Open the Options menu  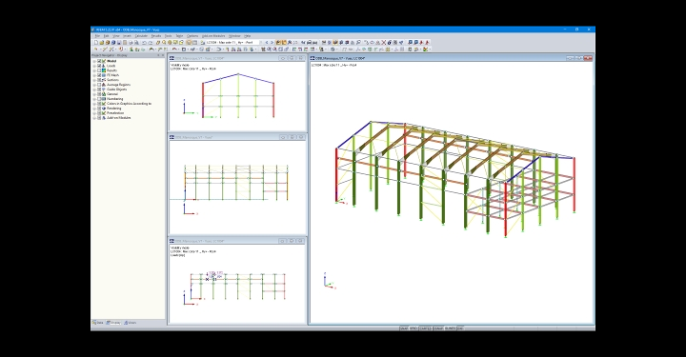click(x=192, y=36)
